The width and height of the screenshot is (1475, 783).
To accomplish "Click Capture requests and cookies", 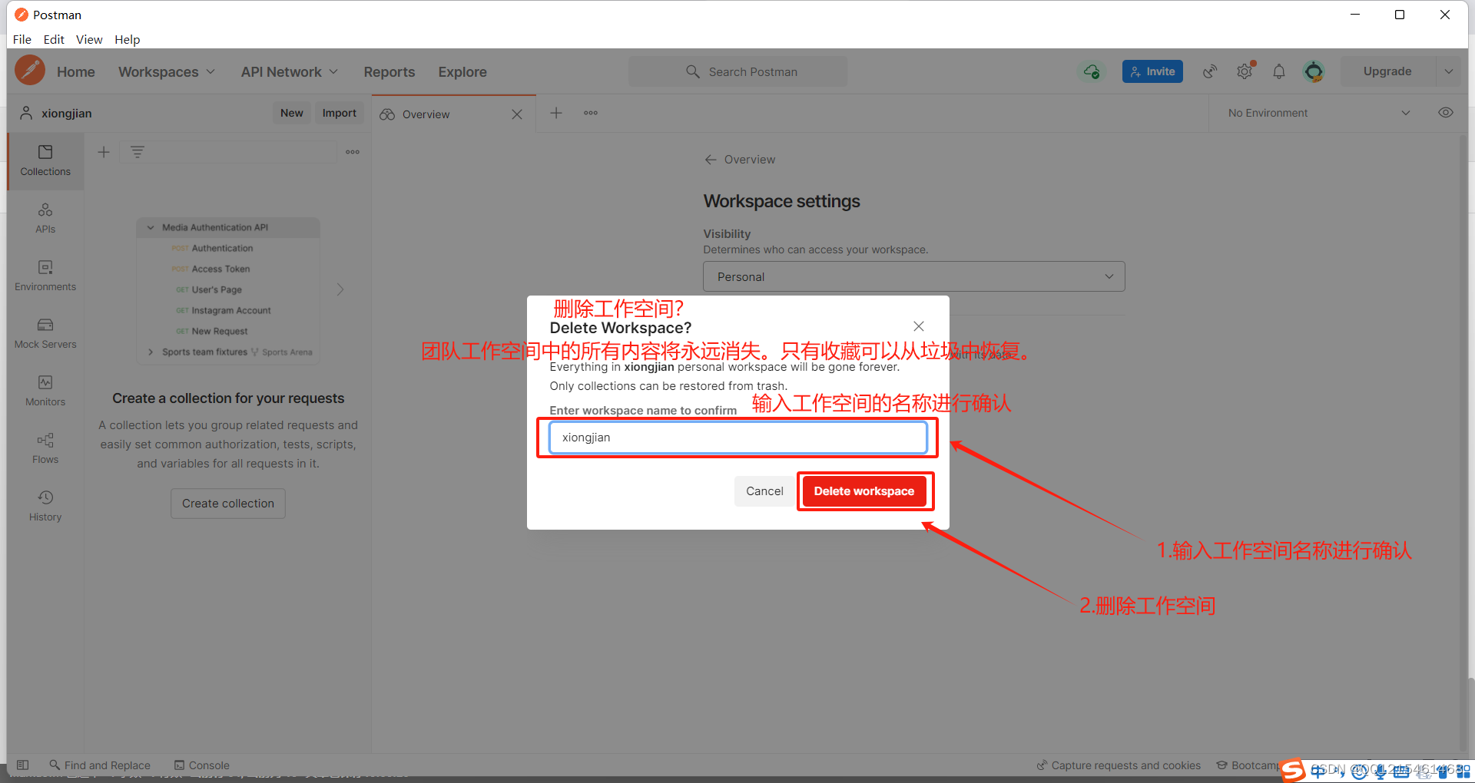I will 1119,765.
